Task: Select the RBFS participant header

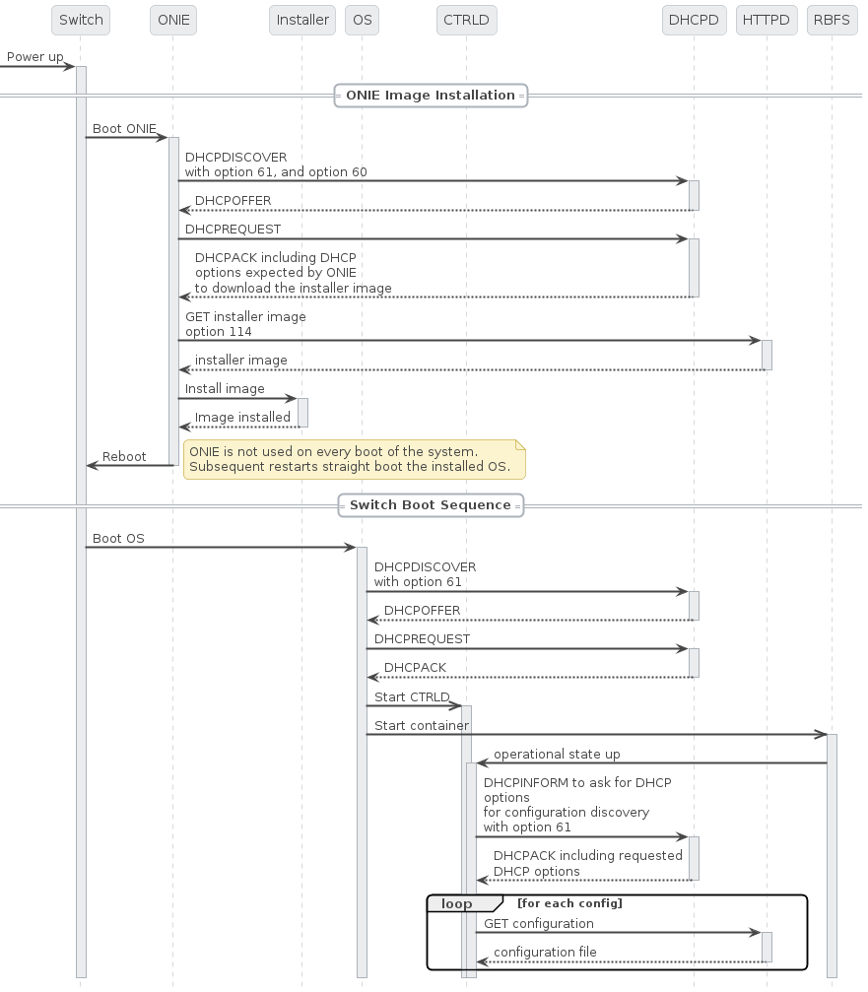Action: coord(832,20)
